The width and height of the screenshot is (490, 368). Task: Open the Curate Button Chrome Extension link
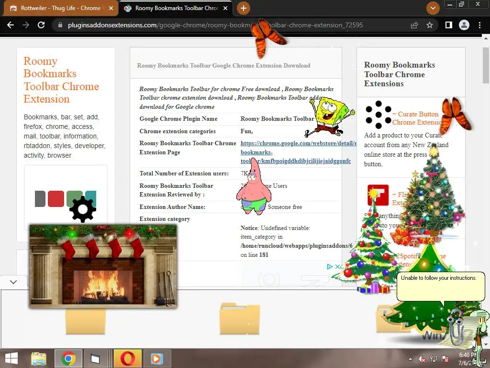coord(416,118)
